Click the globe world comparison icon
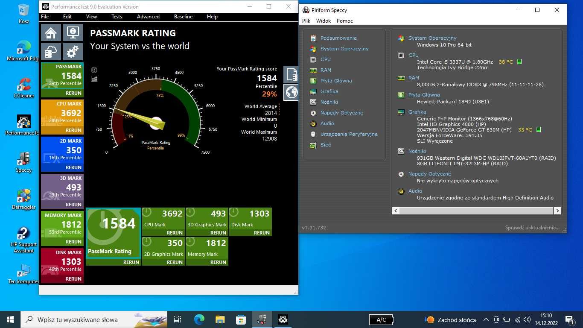The height and width of the screenshot is (328, 583). 291,92
